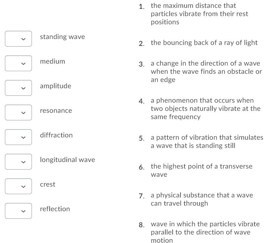Open the dropdown next to standing wave
Viewport: 266px width, 243px height.
point(18,38)
